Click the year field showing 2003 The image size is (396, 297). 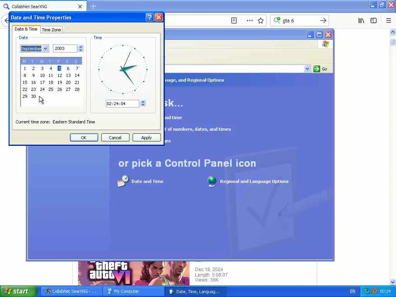(x=65, y=48)
